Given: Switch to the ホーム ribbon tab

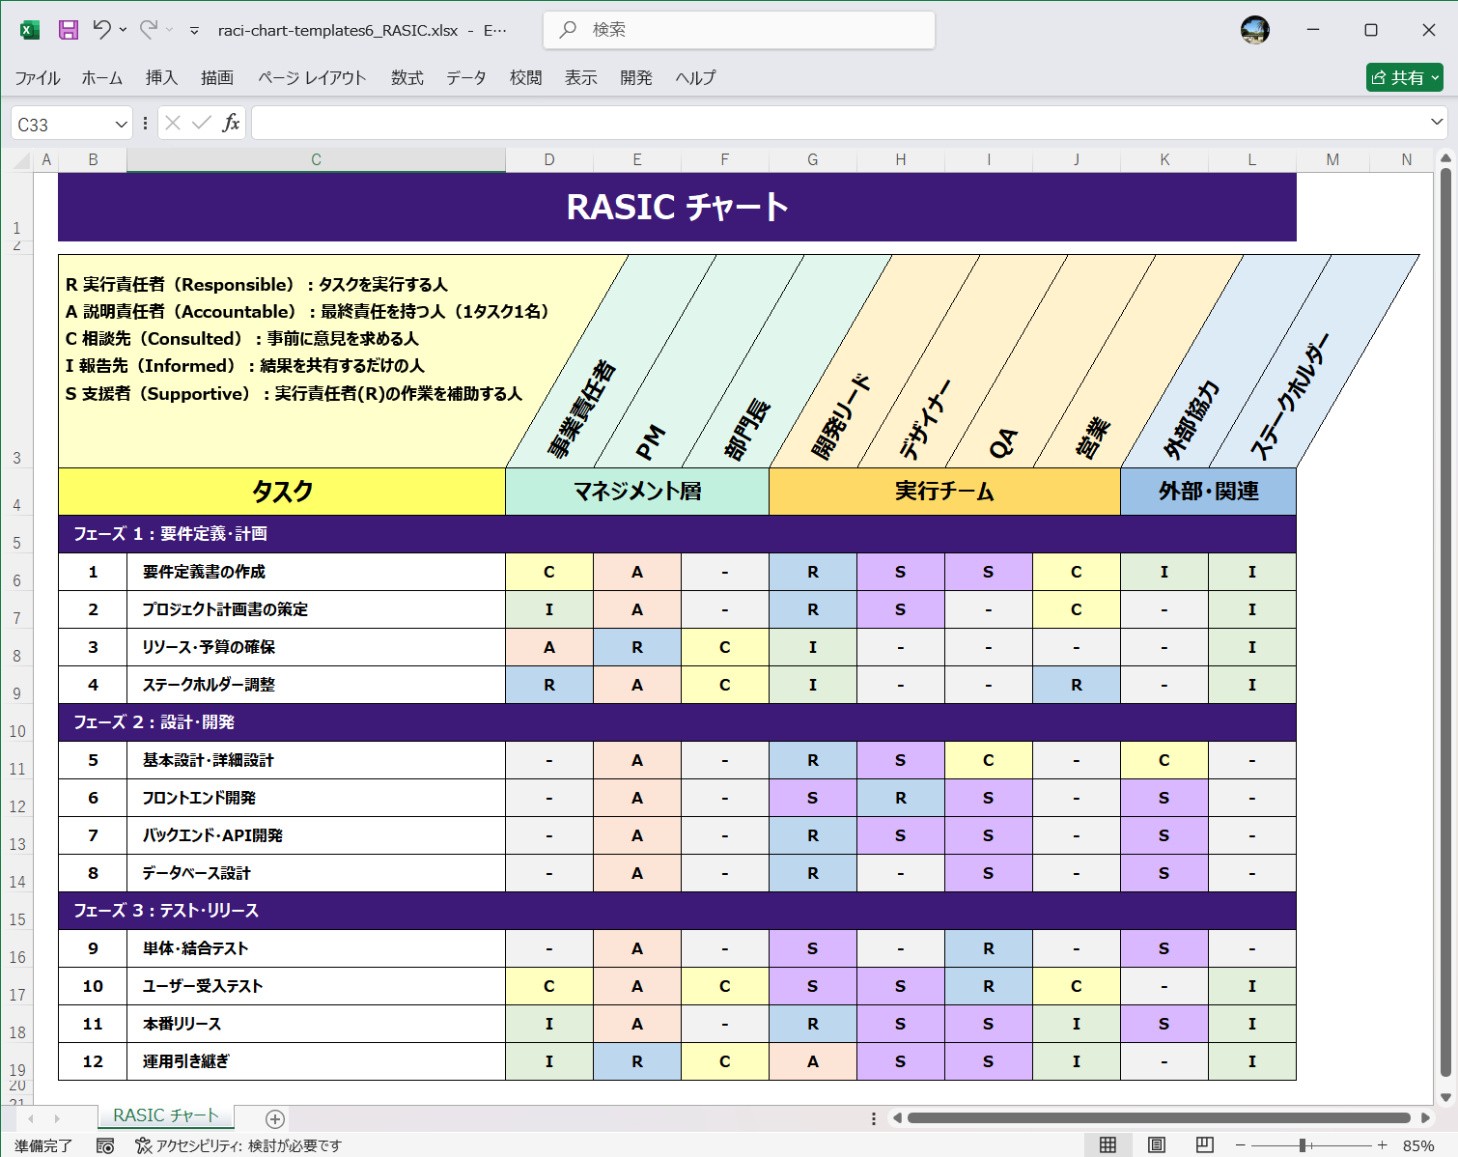Looking at the screenshot, I should [x=102, y=78].
